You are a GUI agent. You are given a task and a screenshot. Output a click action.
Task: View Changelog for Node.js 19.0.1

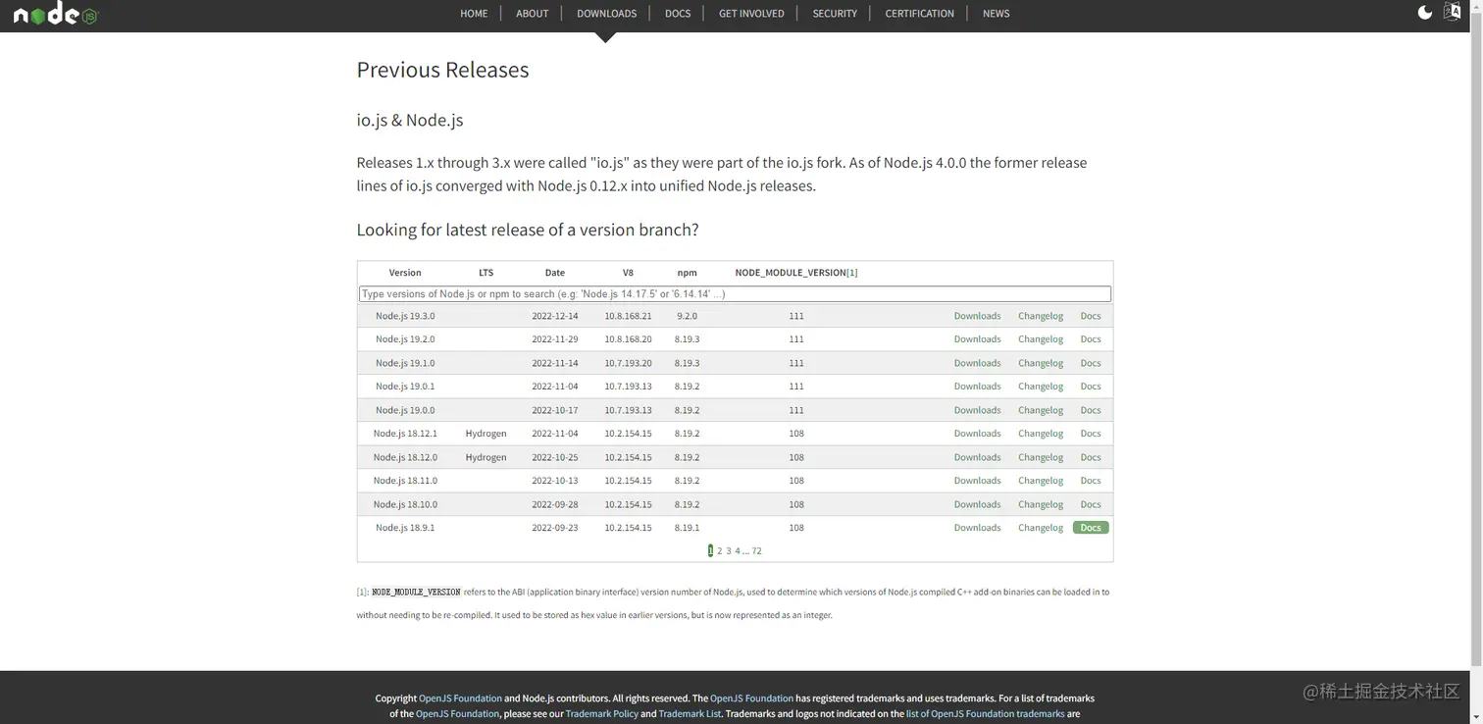pos(1041,387)
